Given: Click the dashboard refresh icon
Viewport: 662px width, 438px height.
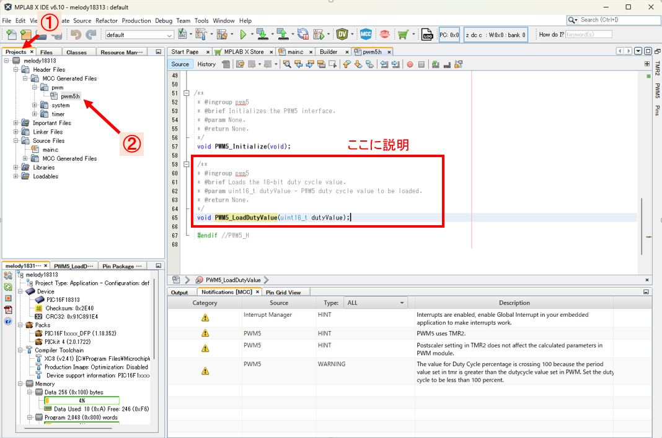Looking at the screenshot, I should point(8,286).
